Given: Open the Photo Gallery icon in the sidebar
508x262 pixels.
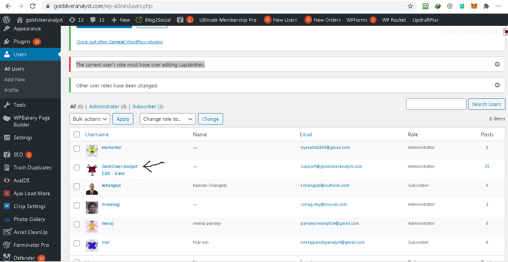Looking at the screenshot, I should pos(7,219).
